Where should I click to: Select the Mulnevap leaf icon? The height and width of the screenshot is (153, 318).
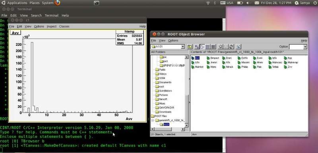[285, 63]
